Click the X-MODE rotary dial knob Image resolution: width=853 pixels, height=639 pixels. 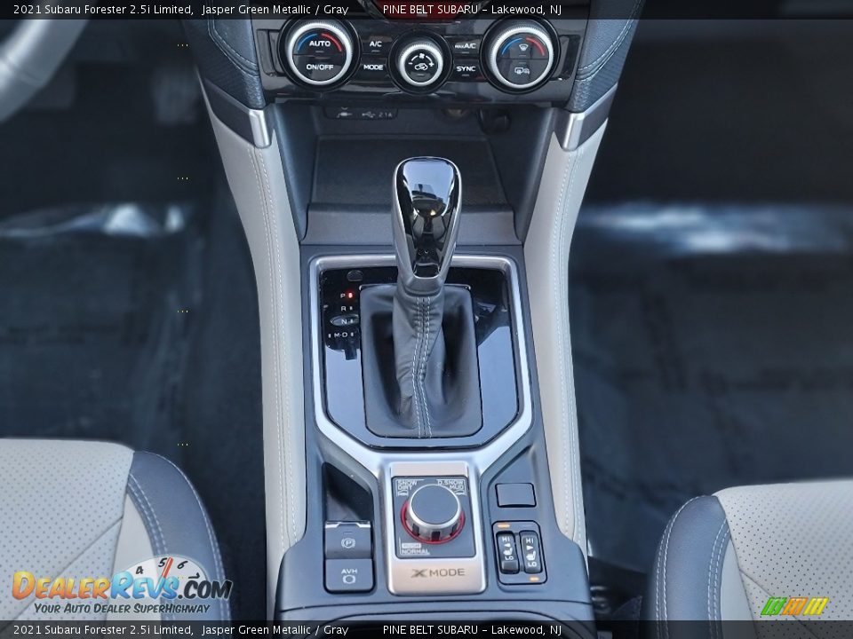click(434, 511)
